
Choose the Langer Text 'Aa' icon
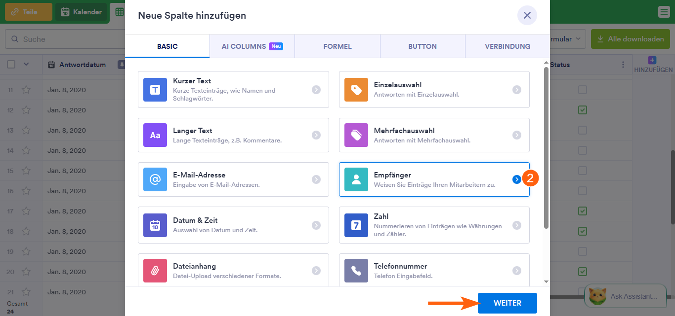pos(155,135)
